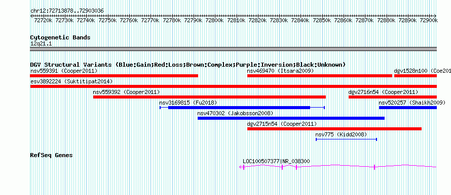Click the 72850k ruler tick label
The image size is (451, 195).
322,20
